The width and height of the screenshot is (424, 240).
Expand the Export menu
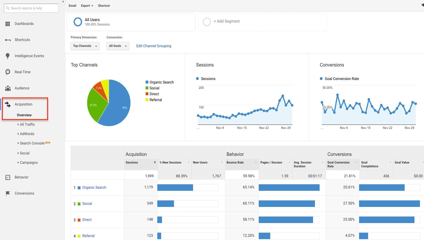click(87, 6)
